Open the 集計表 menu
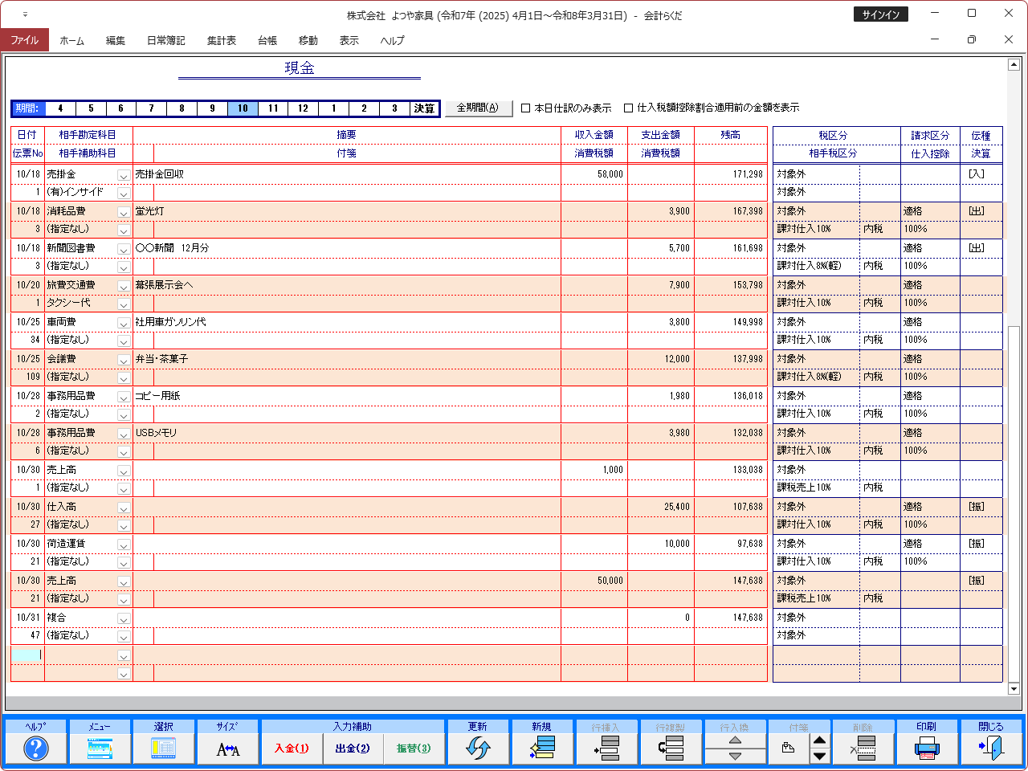1028x771 pixels. [x=221, y=40]
